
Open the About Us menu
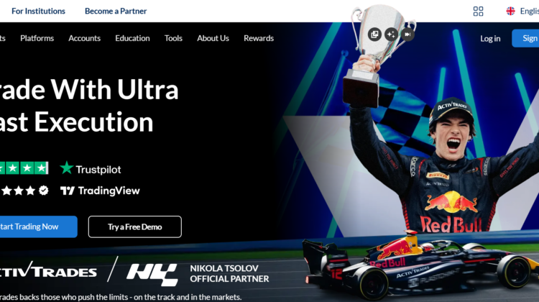coord(213,38)
